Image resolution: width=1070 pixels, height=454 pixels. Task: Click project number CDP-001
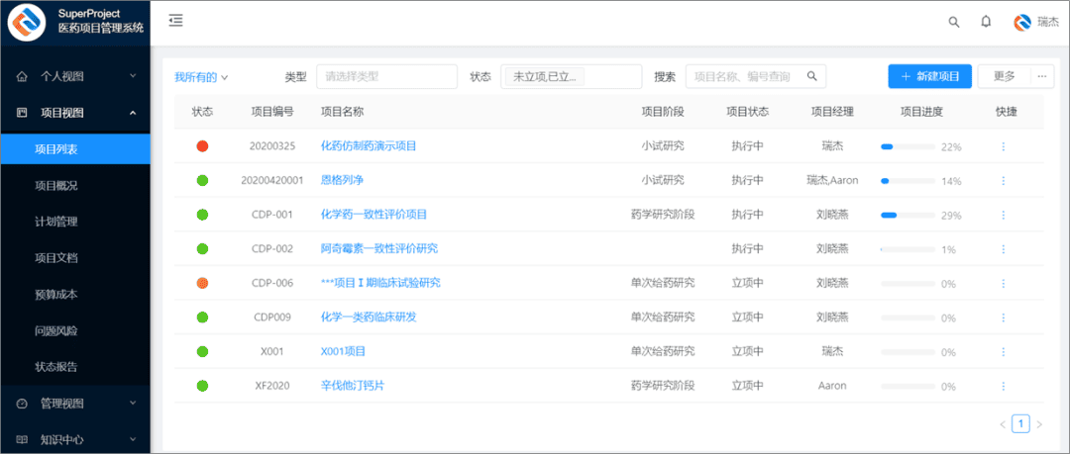[x=272, y=215]
